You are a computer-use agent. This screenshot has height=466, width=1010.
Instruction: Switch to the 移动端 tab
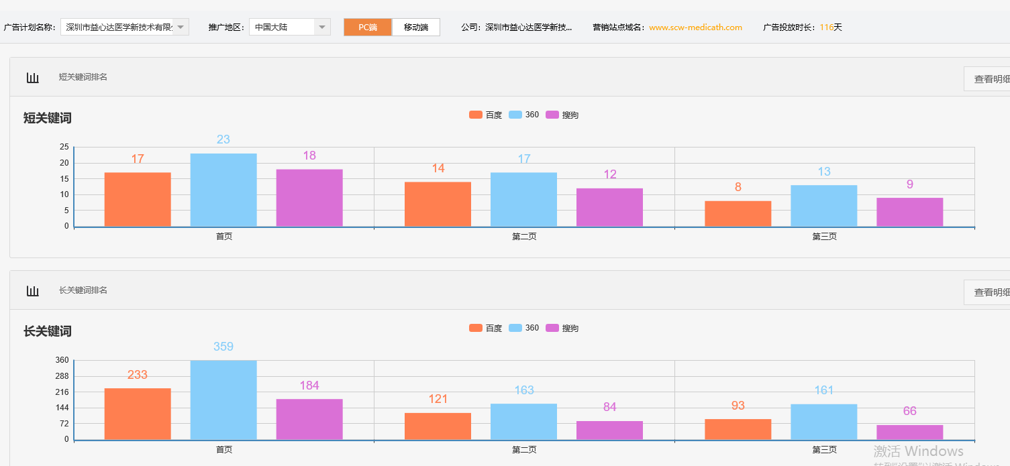416,27
